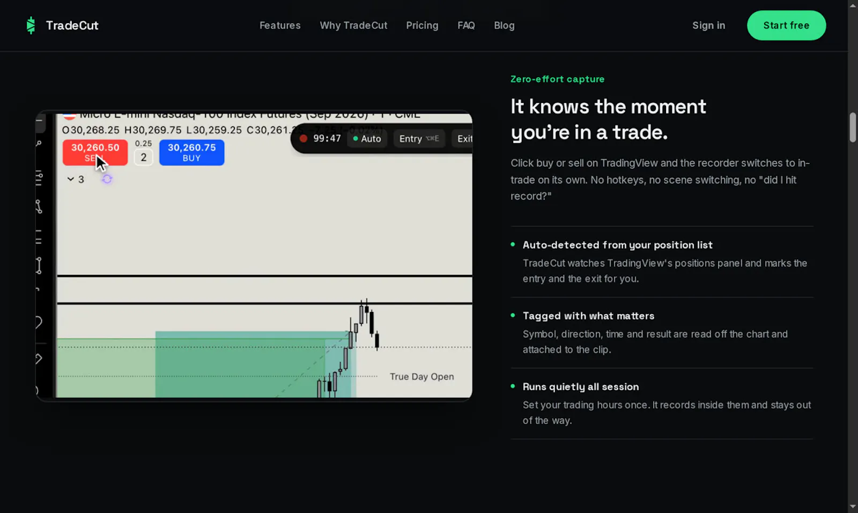
Task: Click the TradeCut brand name
Action: (72, 25)
